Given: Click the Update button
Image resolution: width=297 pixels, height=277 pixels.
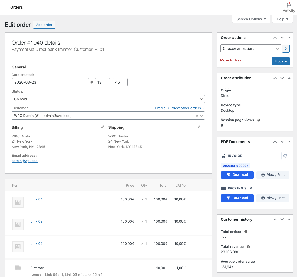Looking at the screenshot, I should tap(280, 61).
